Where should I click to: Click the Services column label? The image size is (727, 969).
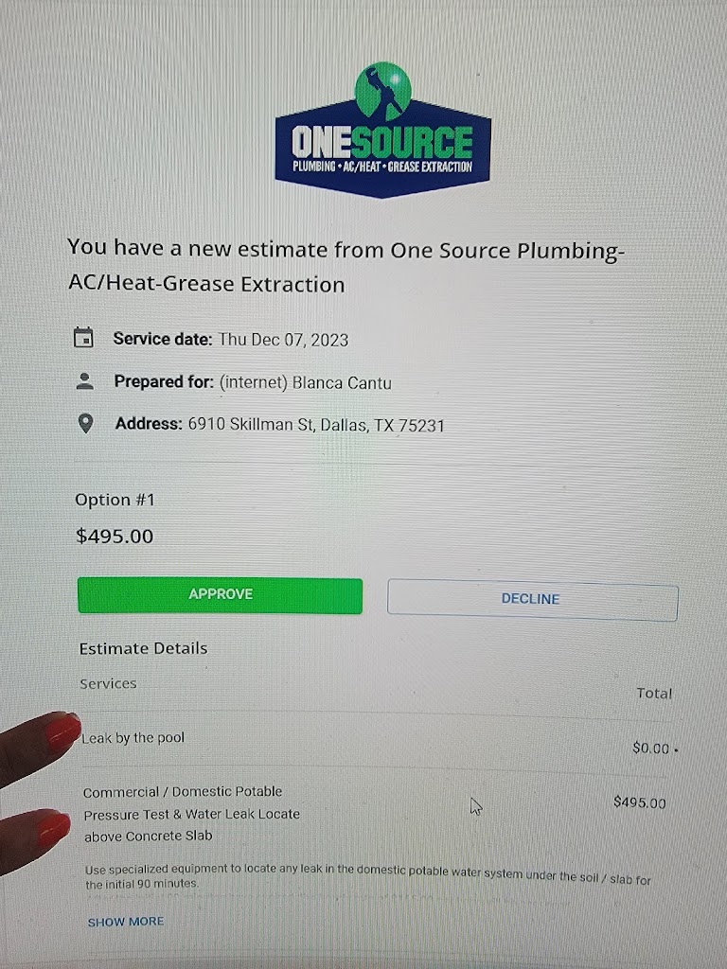(108, 683)
